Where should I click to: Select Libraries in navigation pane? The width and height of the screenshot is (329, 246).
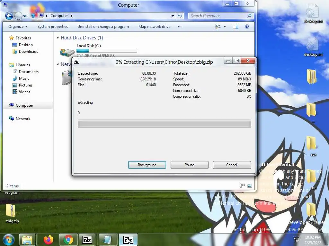point(23,65)
